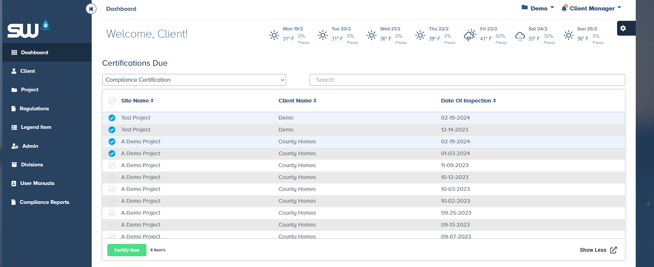Click the Monday 19/2 sunny weather icon
654x267 pixels.
274,35
